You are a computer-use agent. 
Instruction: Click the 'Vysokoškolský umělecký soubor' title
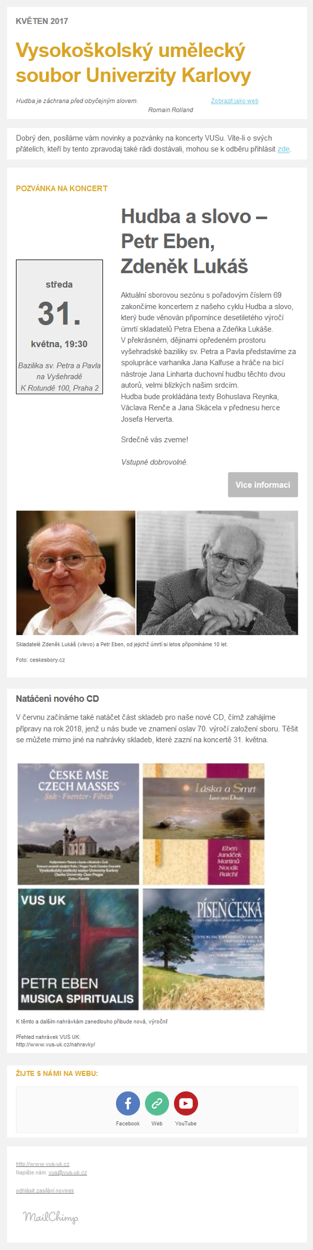point(133,63)
